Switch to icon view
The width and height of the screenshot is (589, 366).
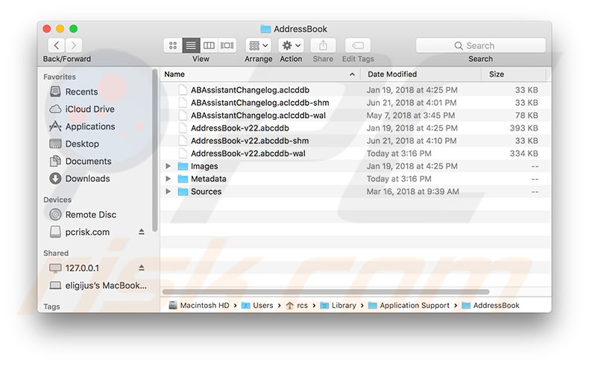click(x=173, y=45)
